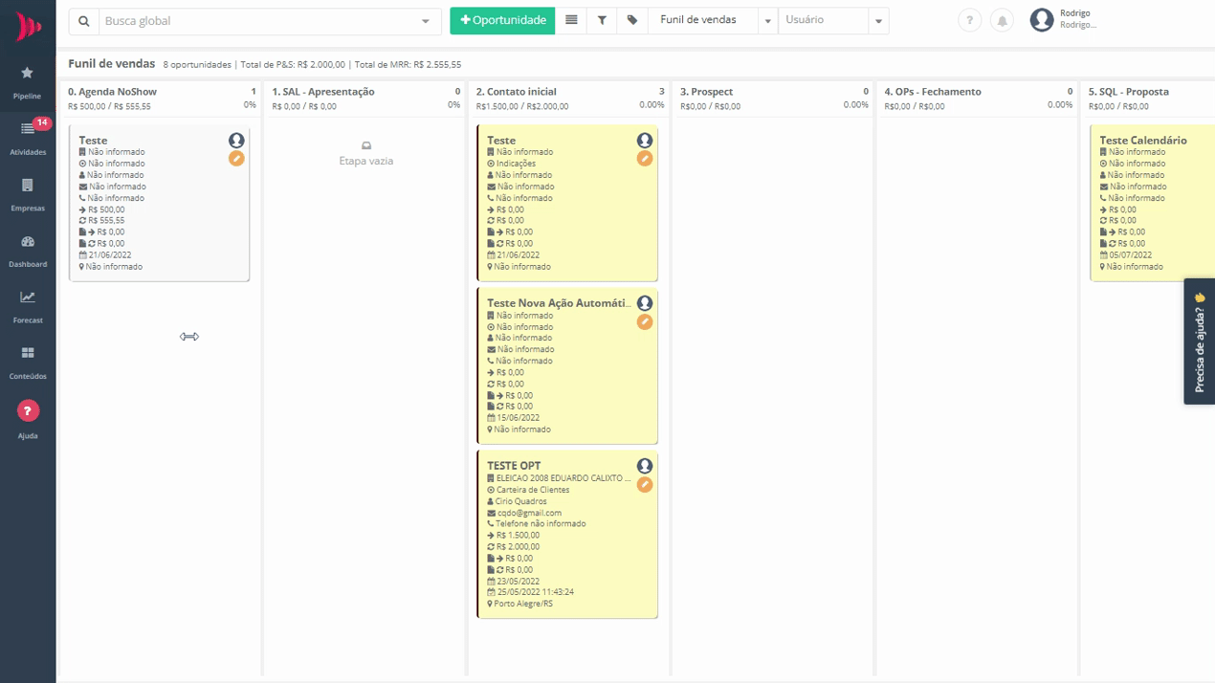The height and width of the screenshot is (683, 1215).
Task: Click user avatar on Teste Nova Ação card
Action: pos(645,303)
